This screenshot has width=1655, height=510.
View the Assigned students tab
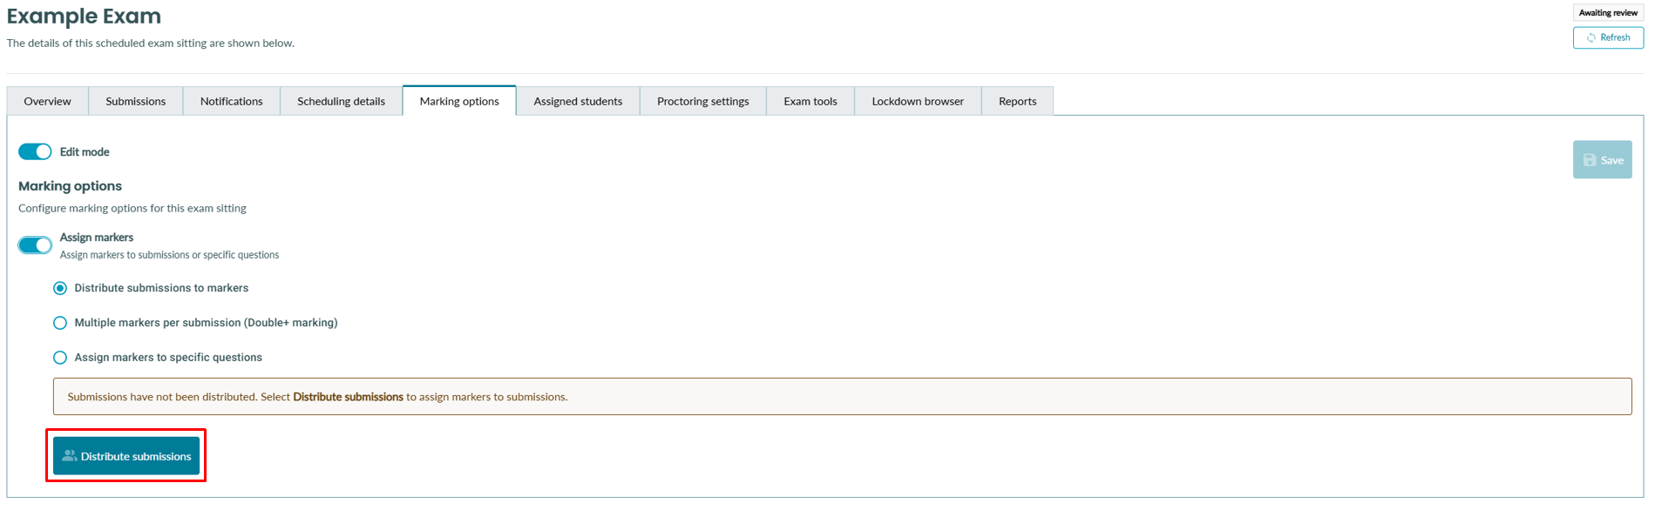point(578,102)
